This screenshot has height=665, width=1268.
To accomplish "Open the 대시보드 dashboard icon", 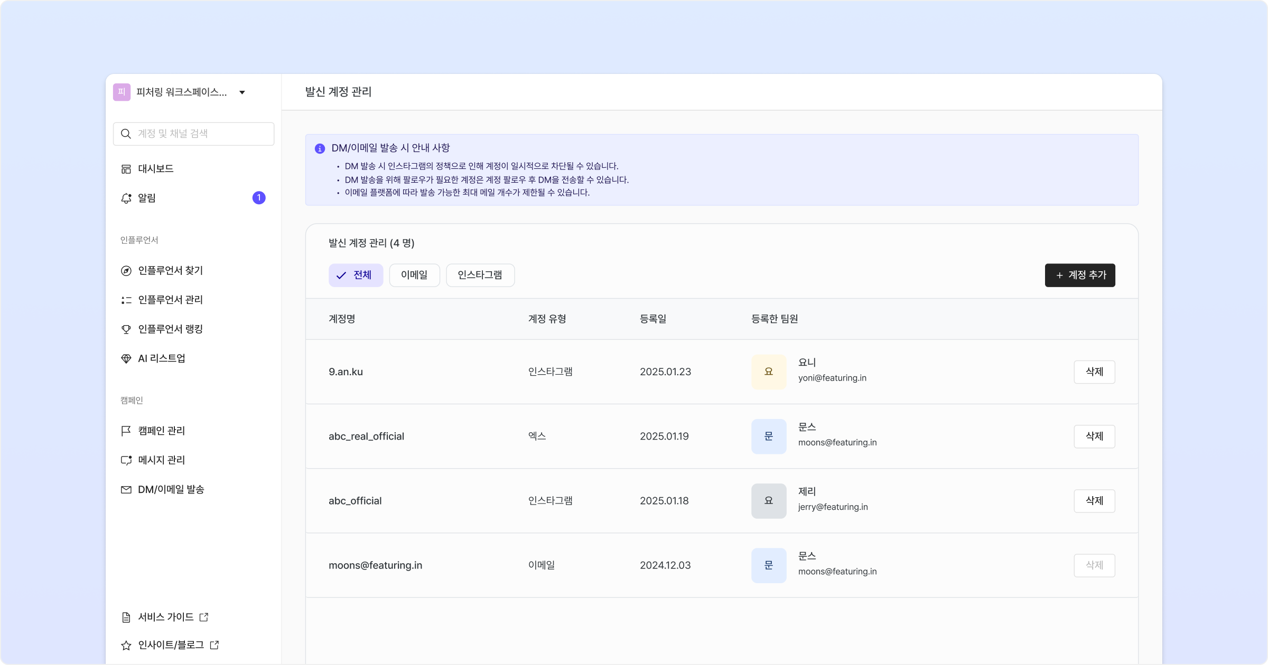I will point(126,169).
